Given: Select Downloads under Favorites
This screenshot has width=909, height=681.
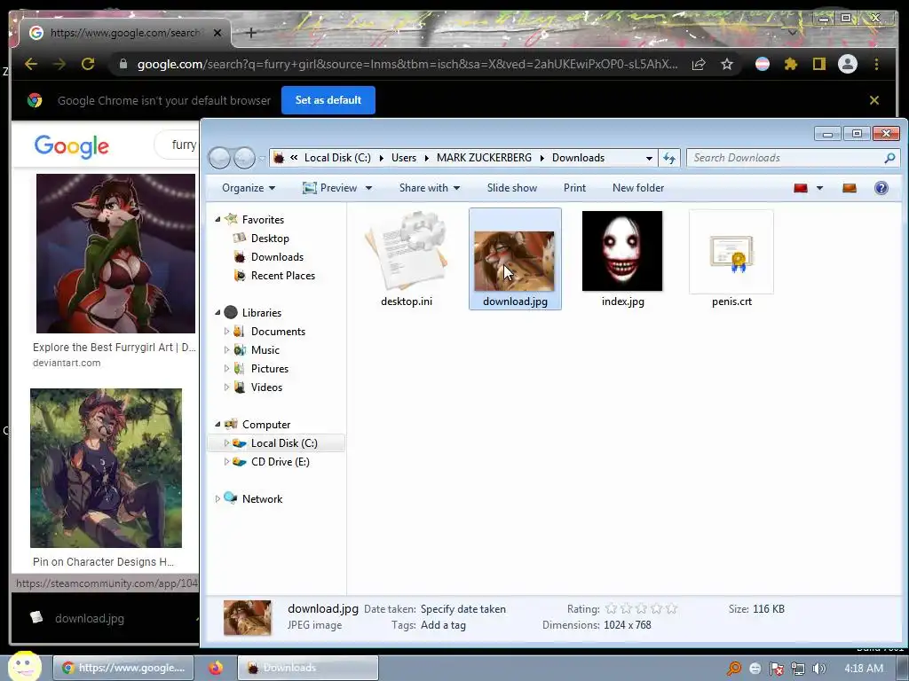Looking at the screenshot, I should pos(277,256).
